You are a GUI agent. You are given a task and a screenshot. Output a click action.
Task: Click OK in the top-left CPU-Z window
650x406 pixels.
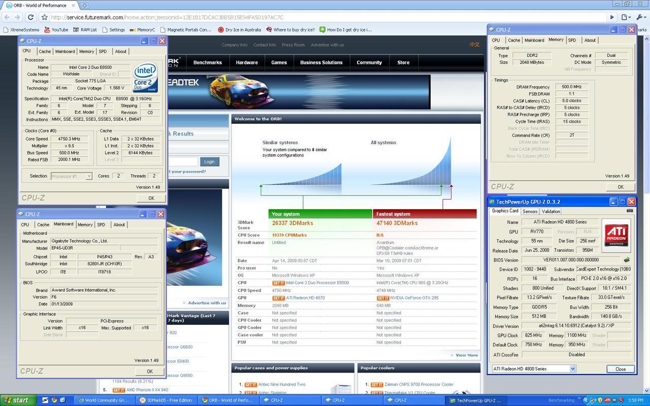pyautogui.click(x=151, y=198)
